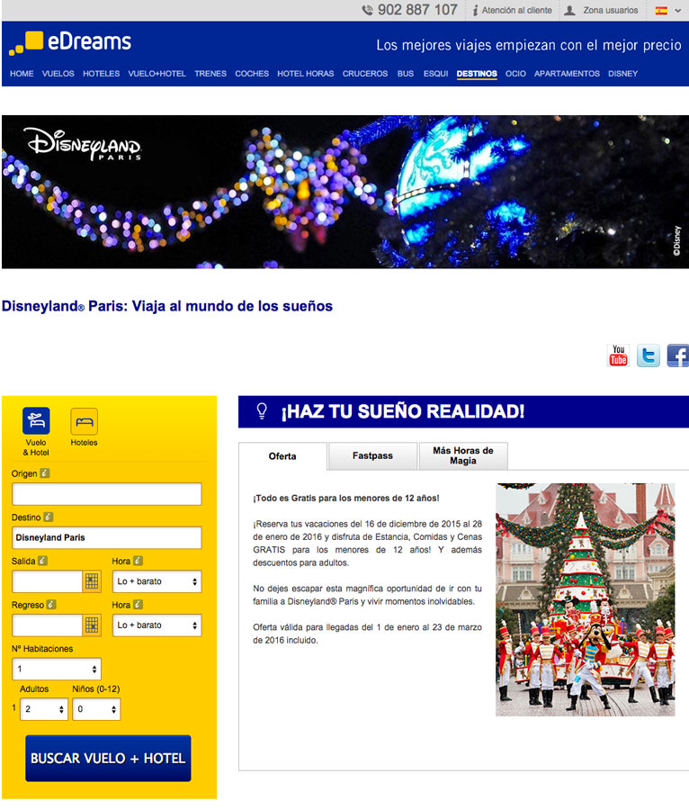Open the Salida Hora 'Lo + barato' dropdown
The image size is (689, 810).
pos(157,581)
